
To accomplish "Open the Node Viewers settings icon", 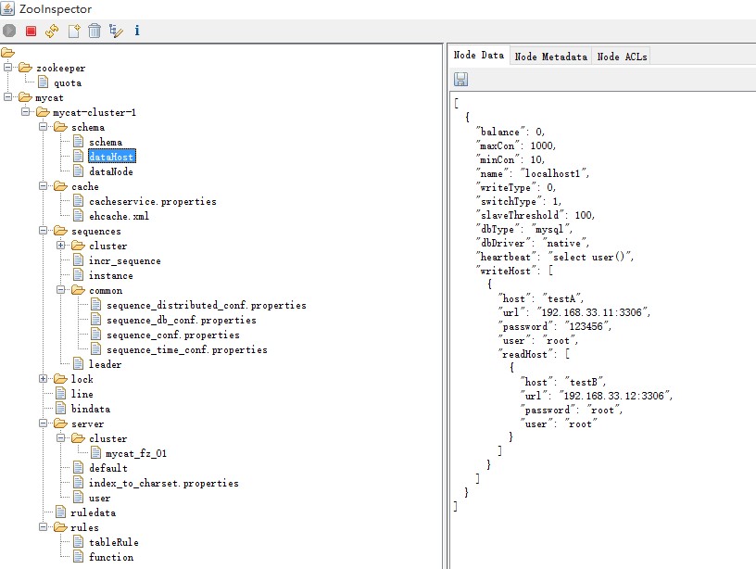I will click(x=116, y=31).
